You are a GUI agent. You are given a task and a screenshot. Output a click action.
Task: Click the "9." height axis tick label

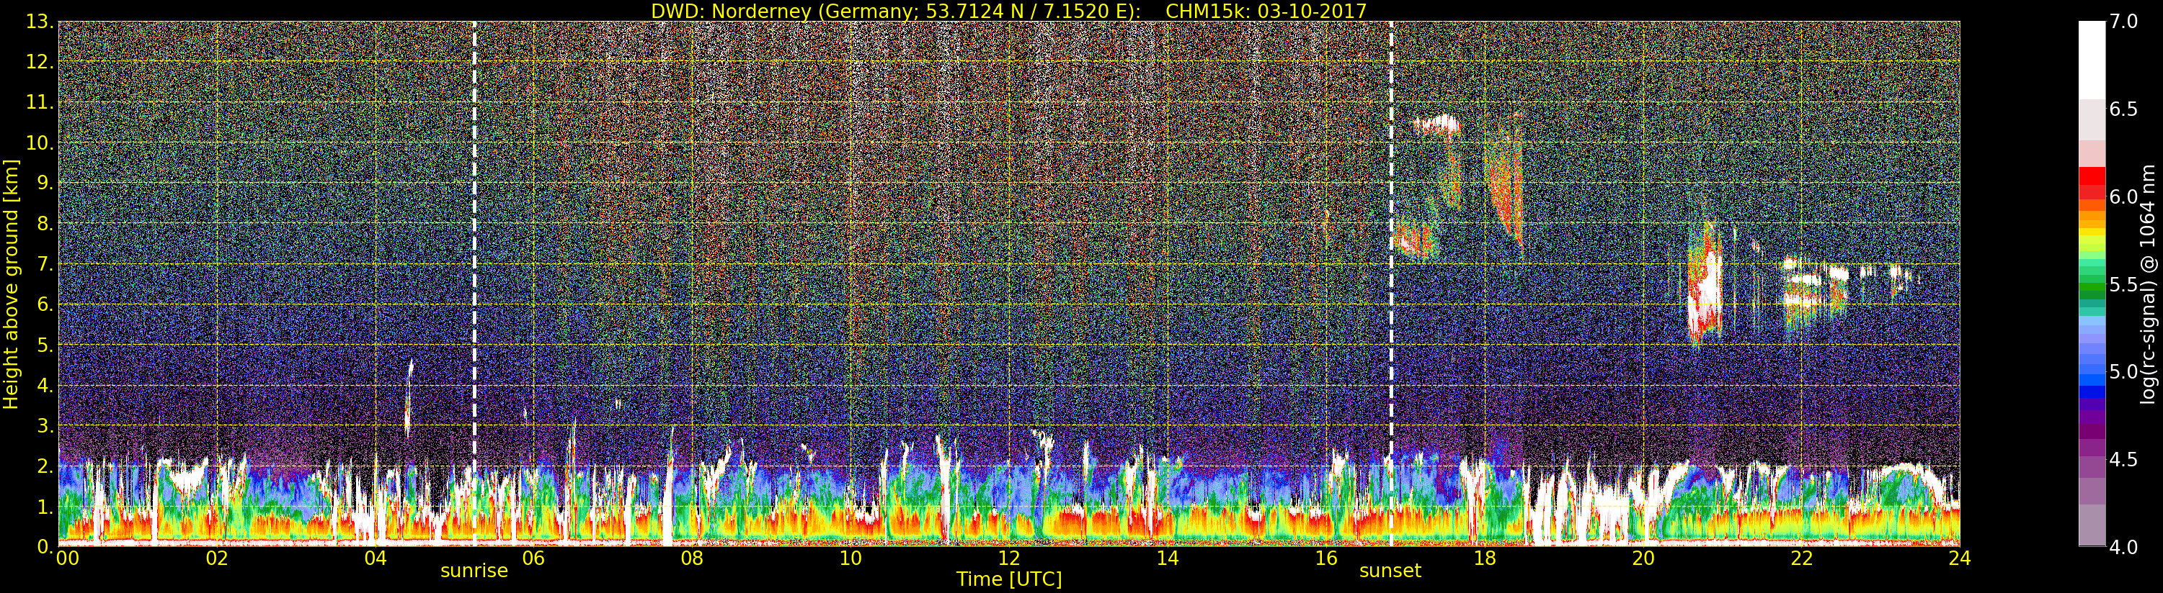[x=45, y=183]
